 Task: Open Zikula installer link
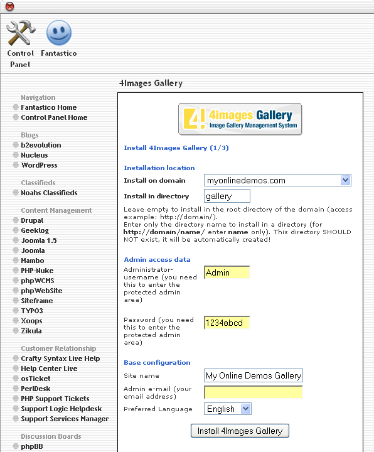click(x=31, y=331)
